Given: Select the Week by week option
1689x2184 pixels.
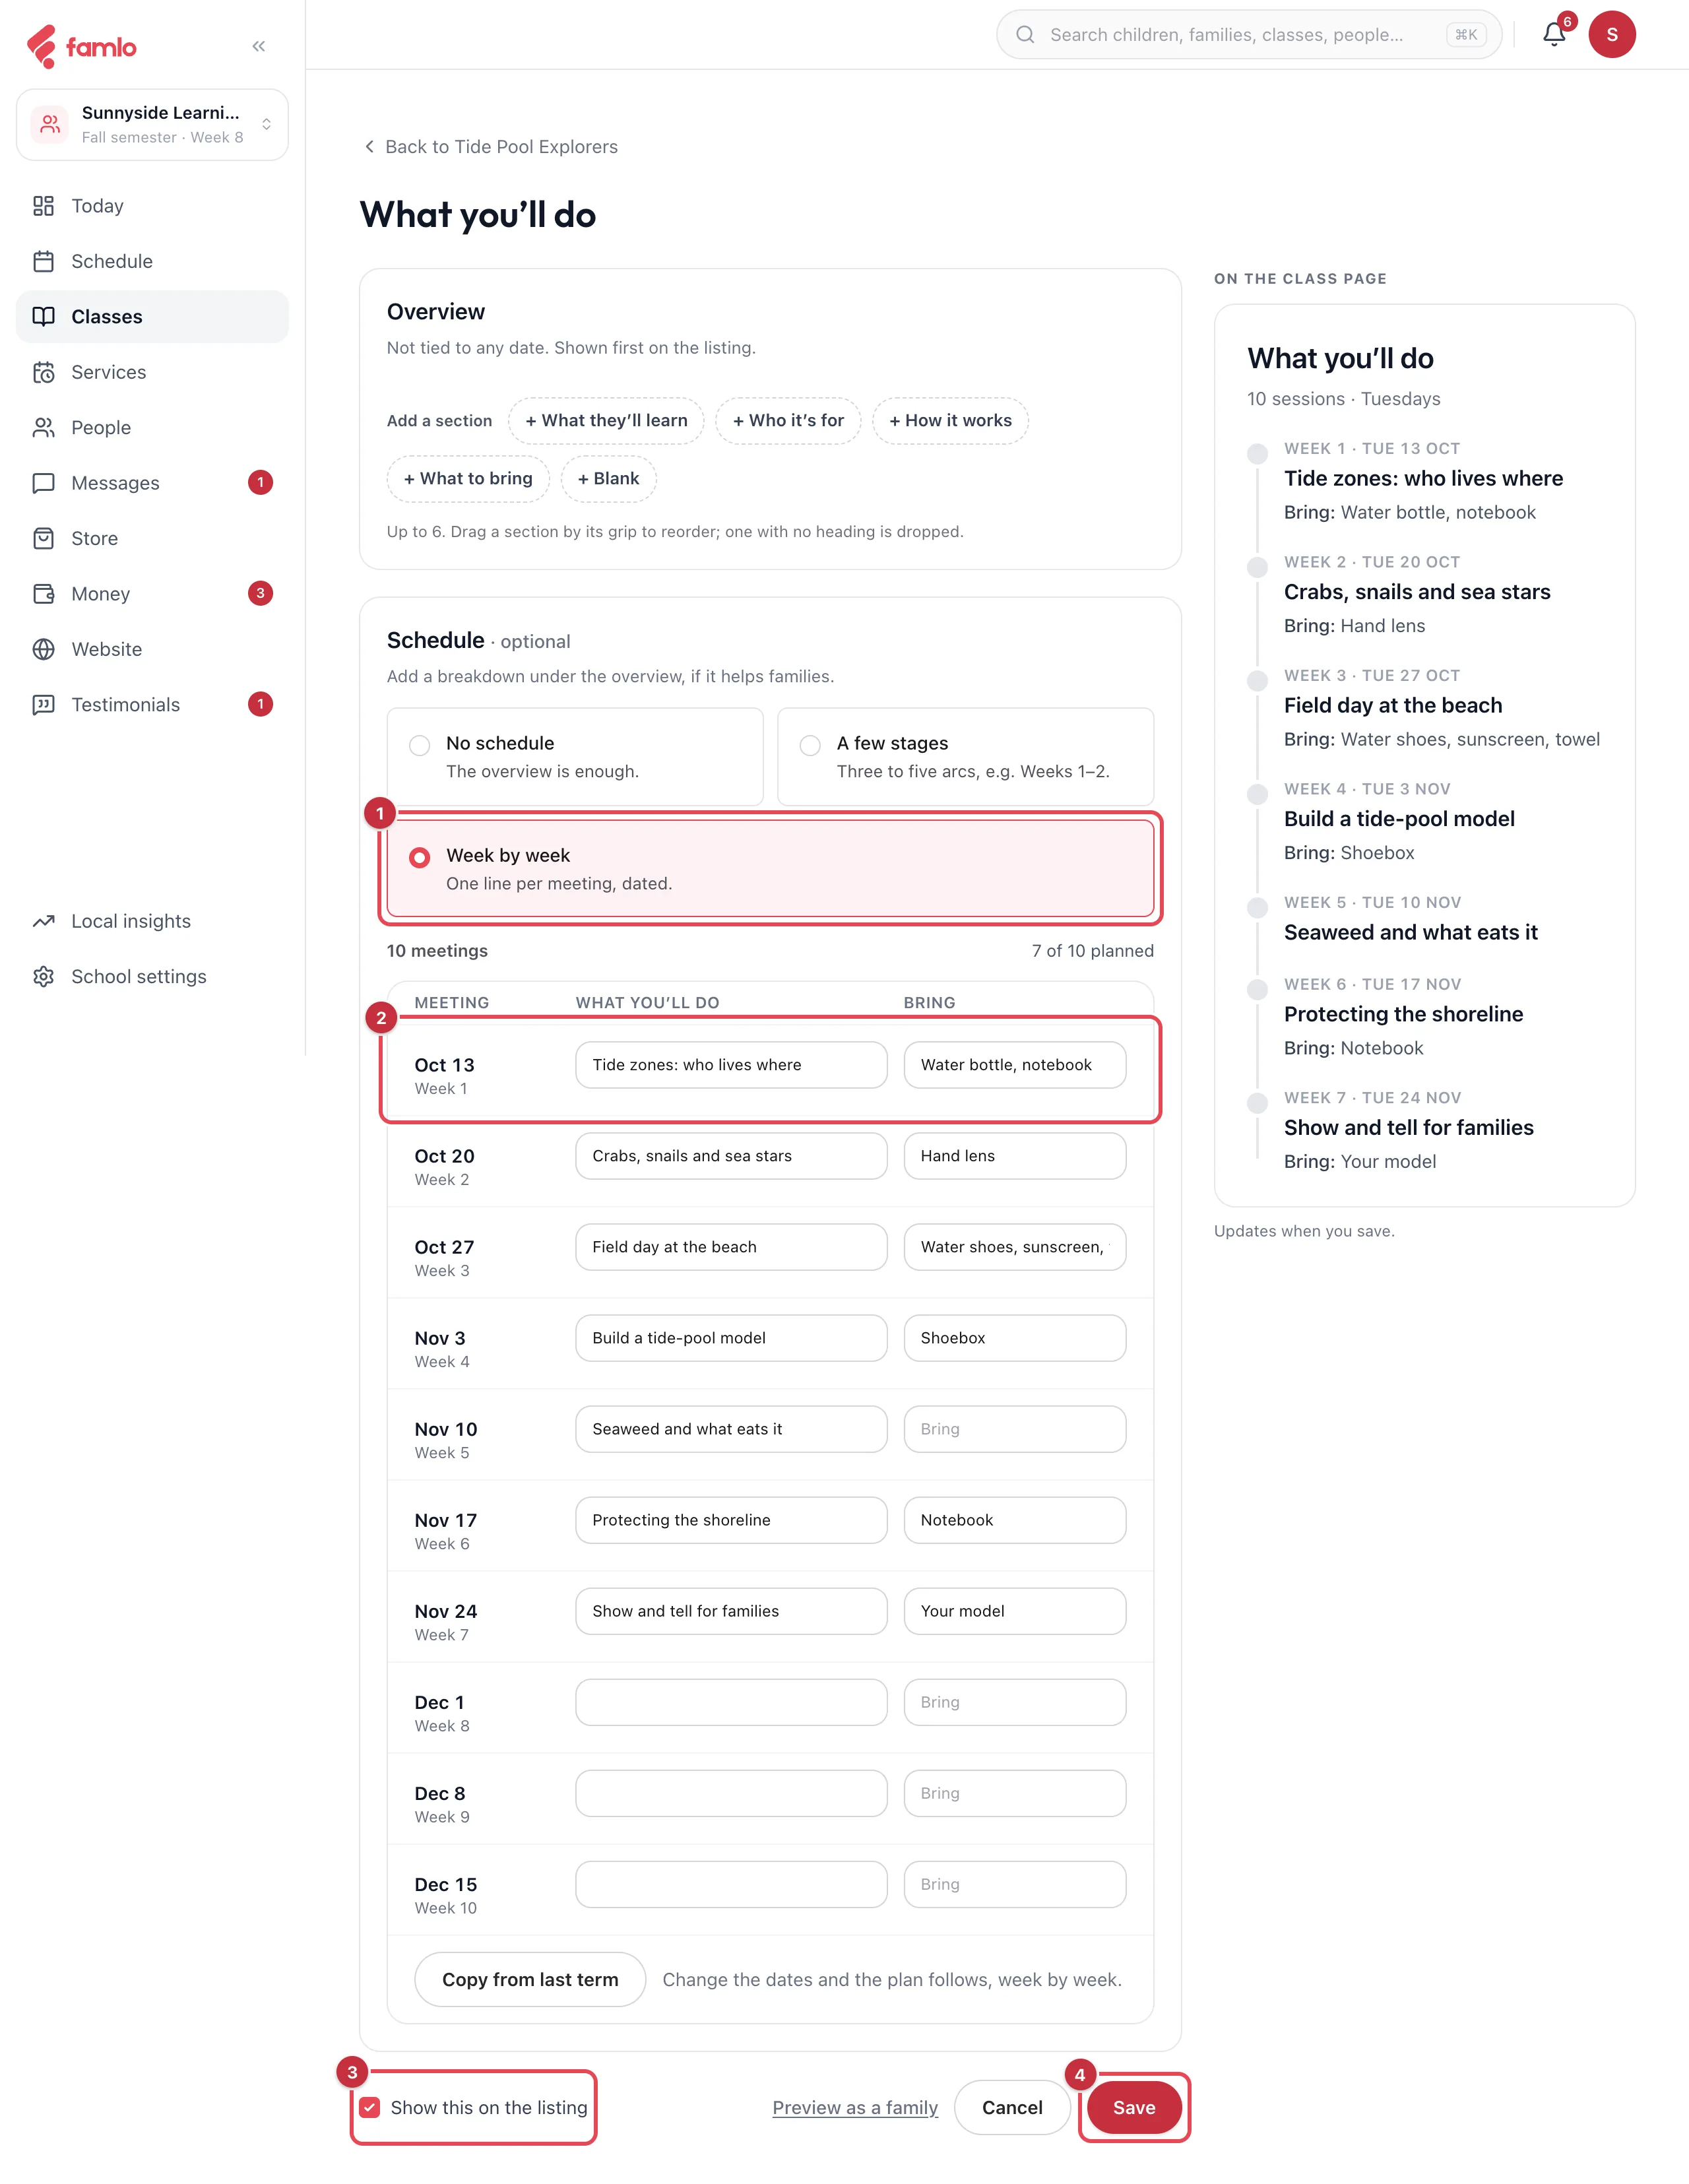Looking at the screenshot, I should tap(770, 869).
